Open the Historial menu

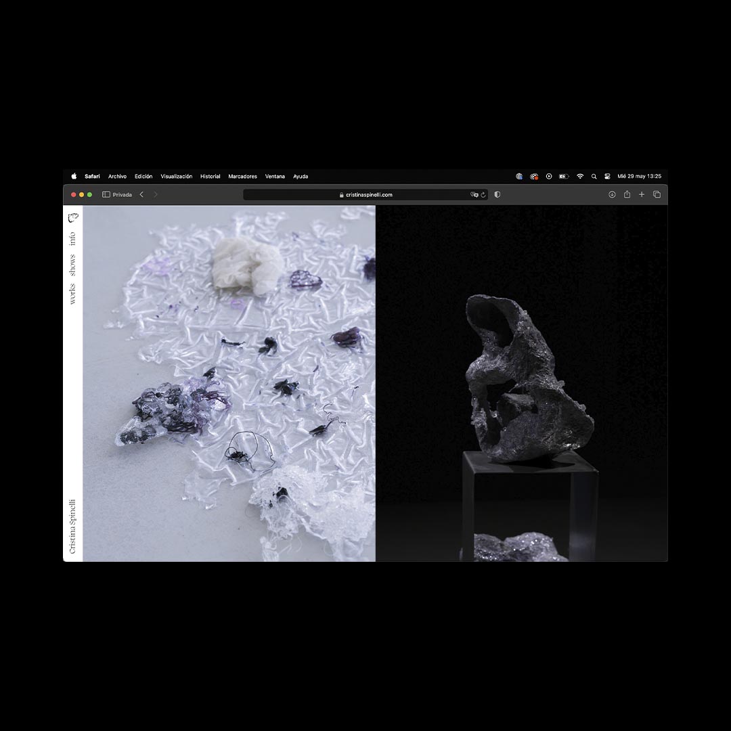coord(210,176)
